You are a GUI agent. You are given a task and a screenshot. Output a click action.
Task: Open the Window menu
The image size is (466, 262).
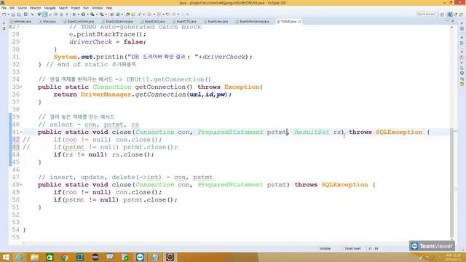[97, 8]
